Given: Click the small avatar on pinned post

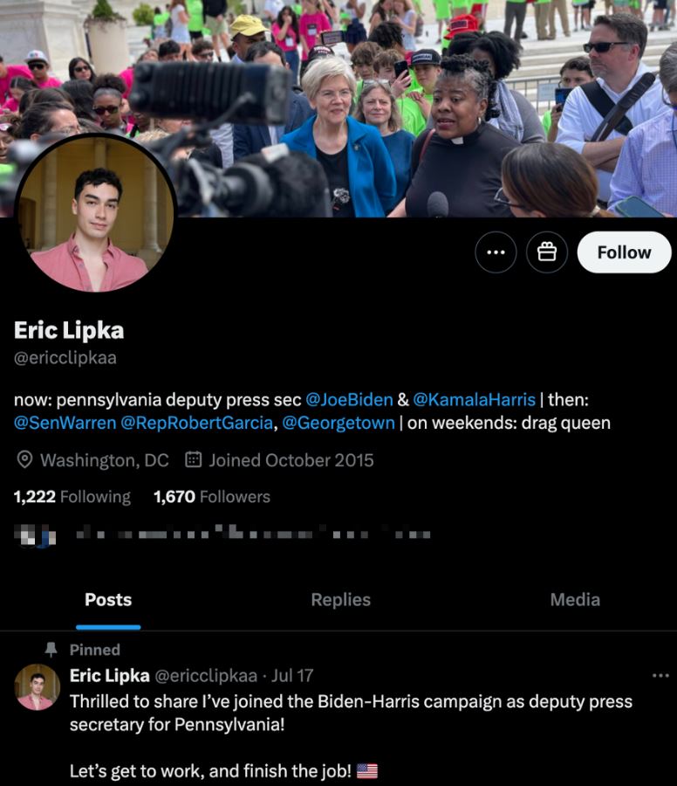Looking at the screenshot, I should point(37,687).
